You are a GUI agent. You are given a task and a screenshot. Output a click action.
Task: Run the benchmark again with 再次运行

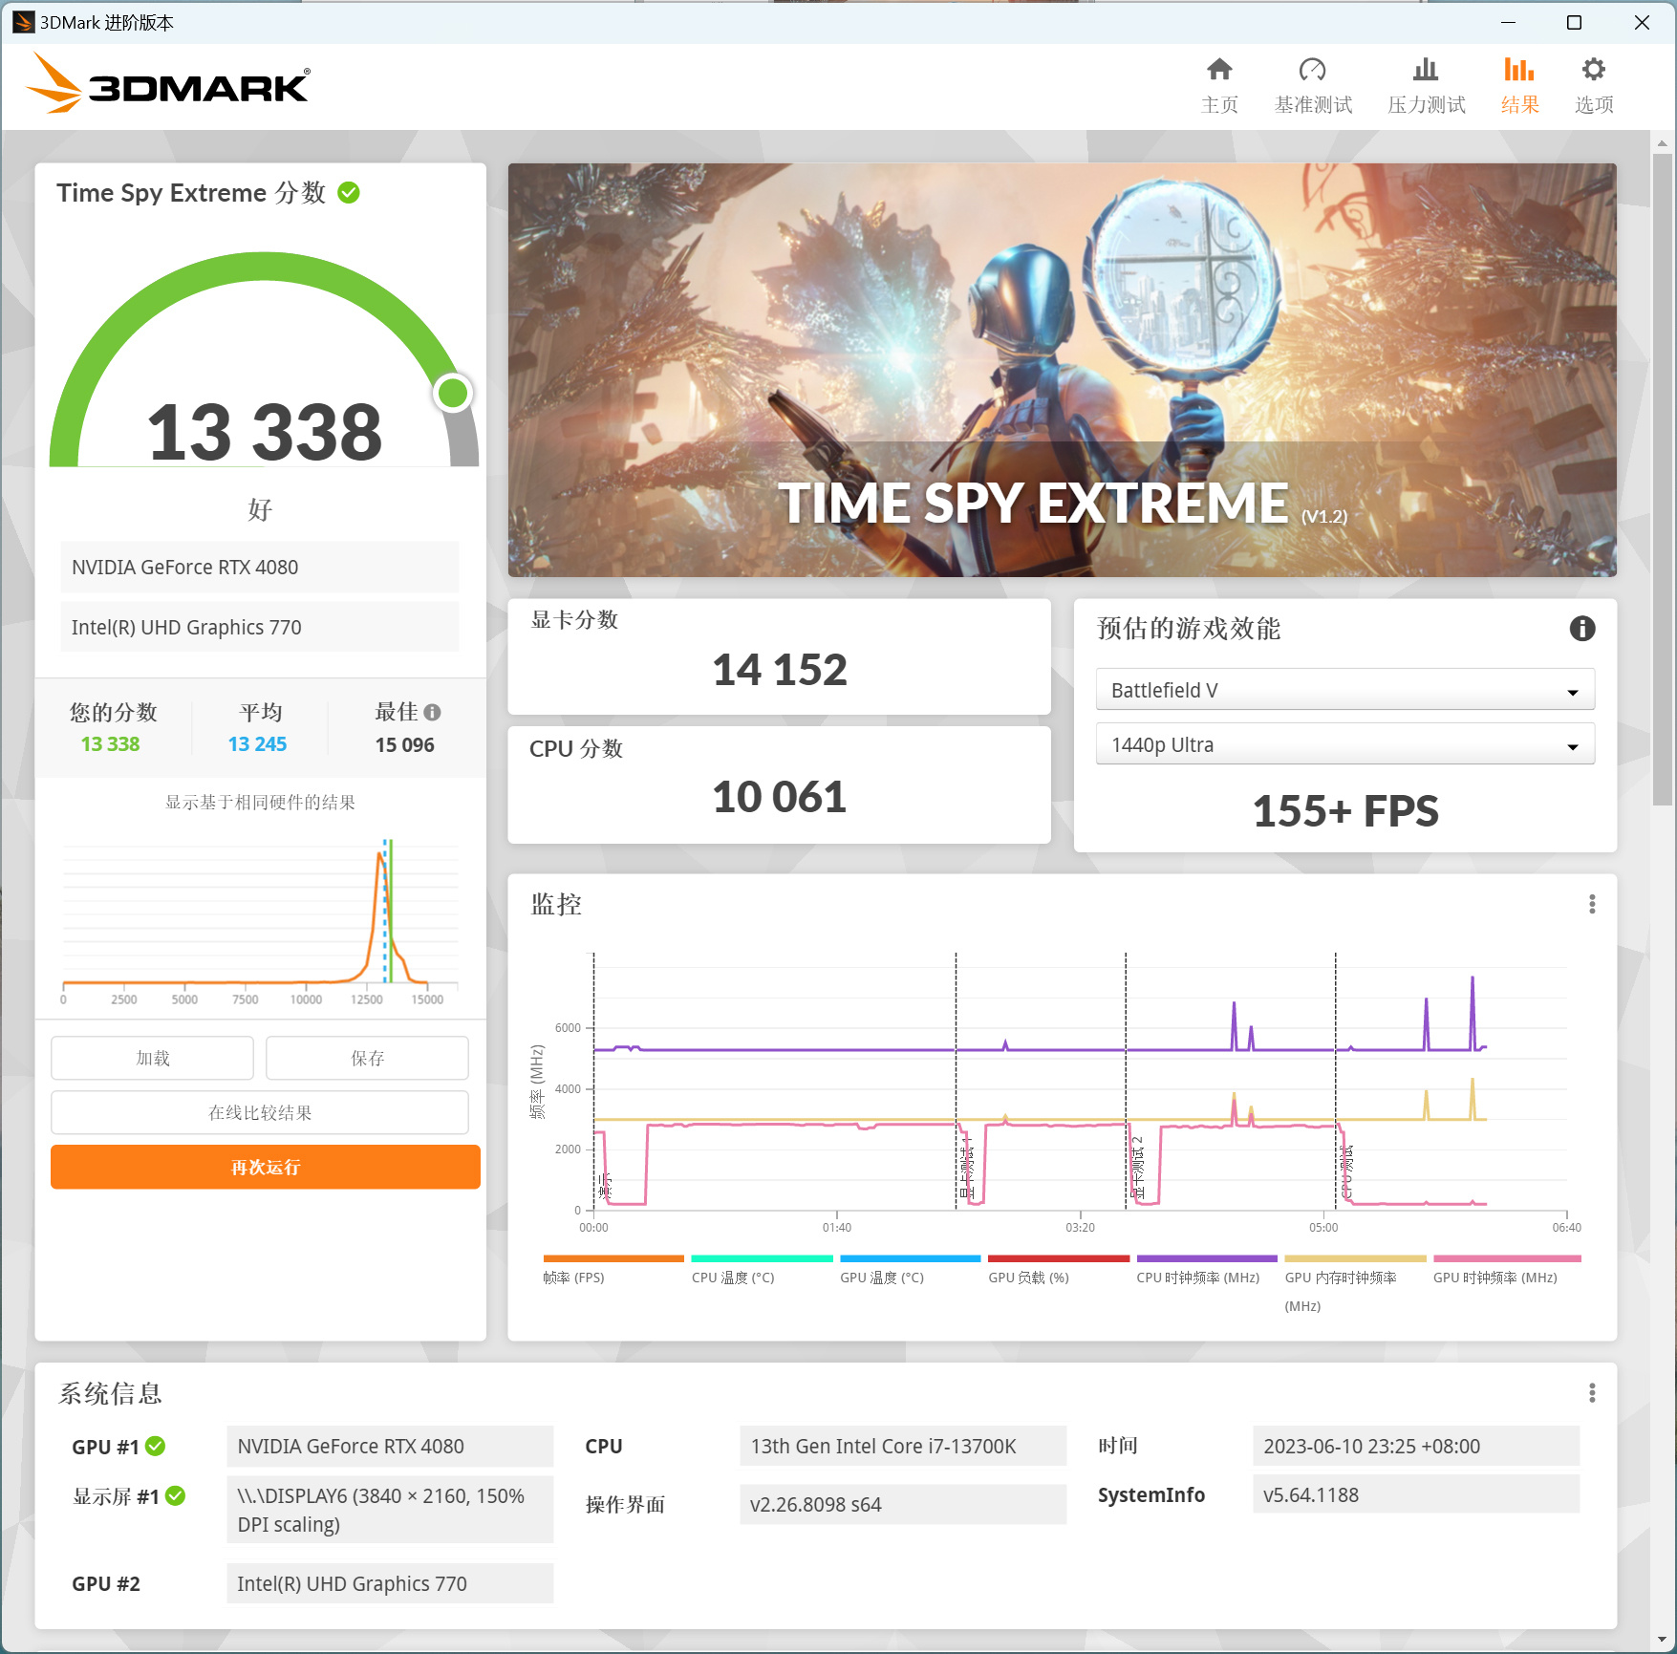click(x=266, y=1167)
